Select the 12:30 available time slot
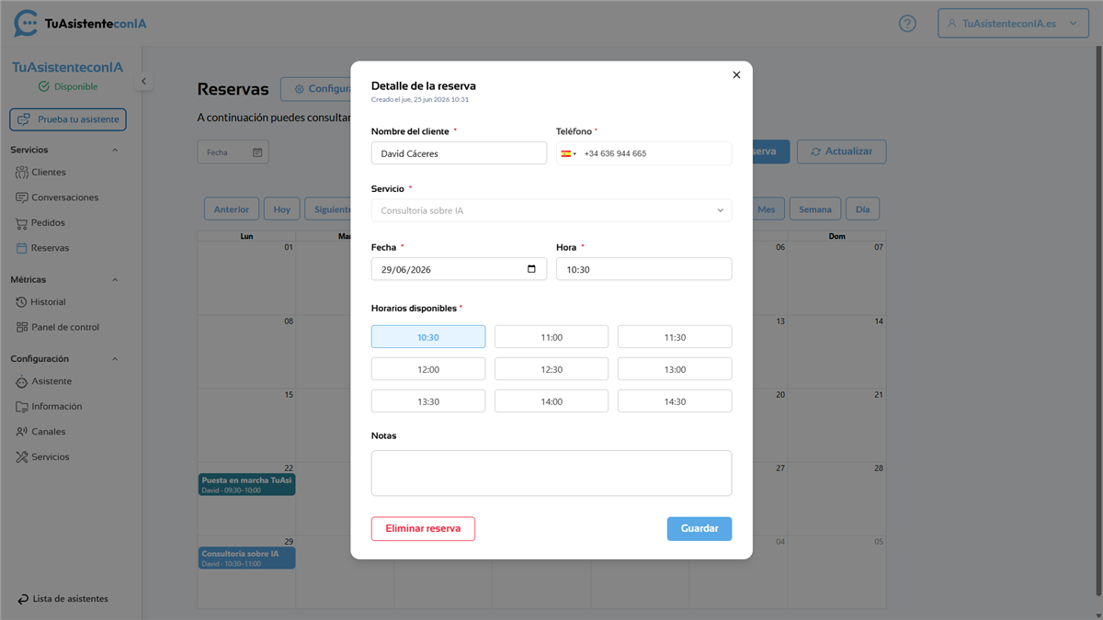 pyautogui.click(x=551, y=369)
